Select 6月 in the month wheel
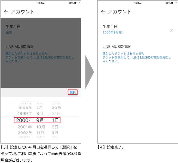 (40, 103)
